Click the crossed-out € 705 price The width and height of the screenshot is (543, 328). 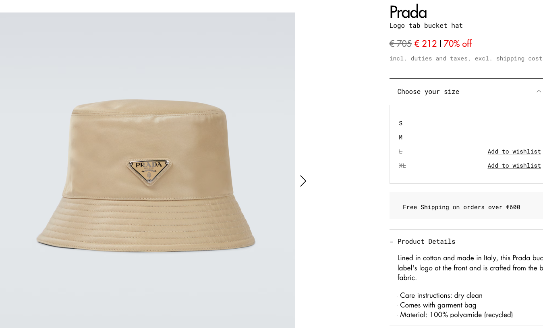[x=400, y=44]
